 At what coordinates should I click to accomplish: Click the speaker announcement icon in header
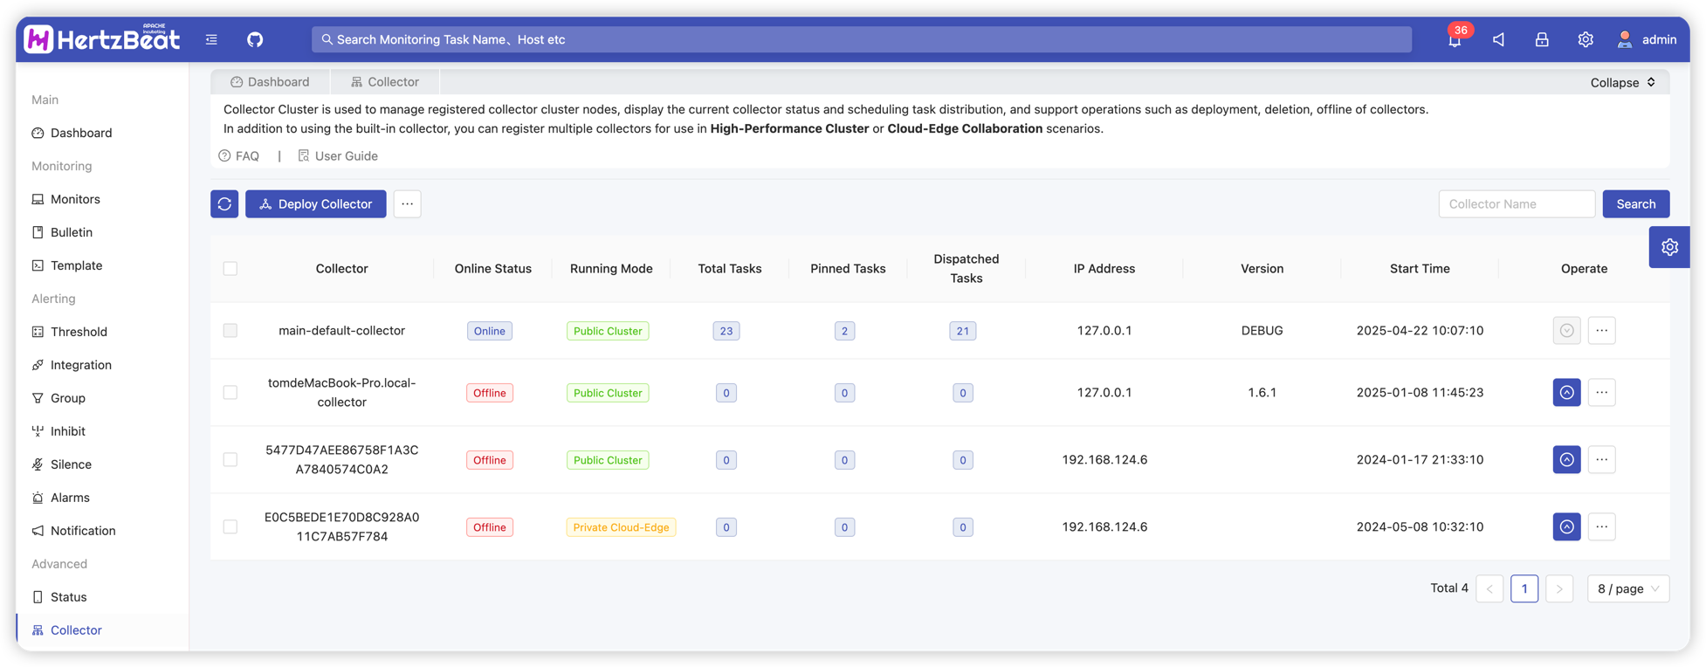1498,39
